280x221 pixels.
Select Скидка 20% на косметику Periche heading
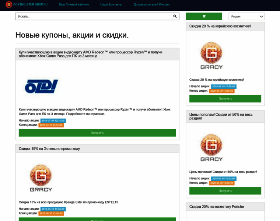[x=216, y=207]
